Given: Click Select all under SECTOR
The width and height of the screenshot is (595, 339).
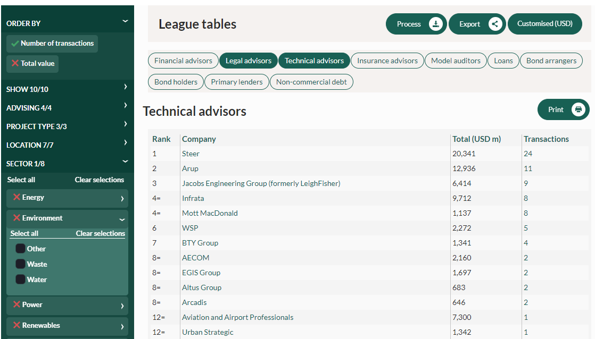Looking at the screenshot, I should coord(21,180).
